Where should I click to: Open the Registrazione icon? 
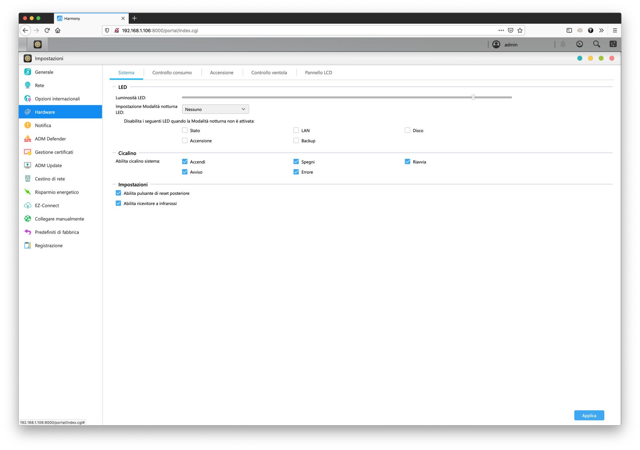[x=28, y=246]
